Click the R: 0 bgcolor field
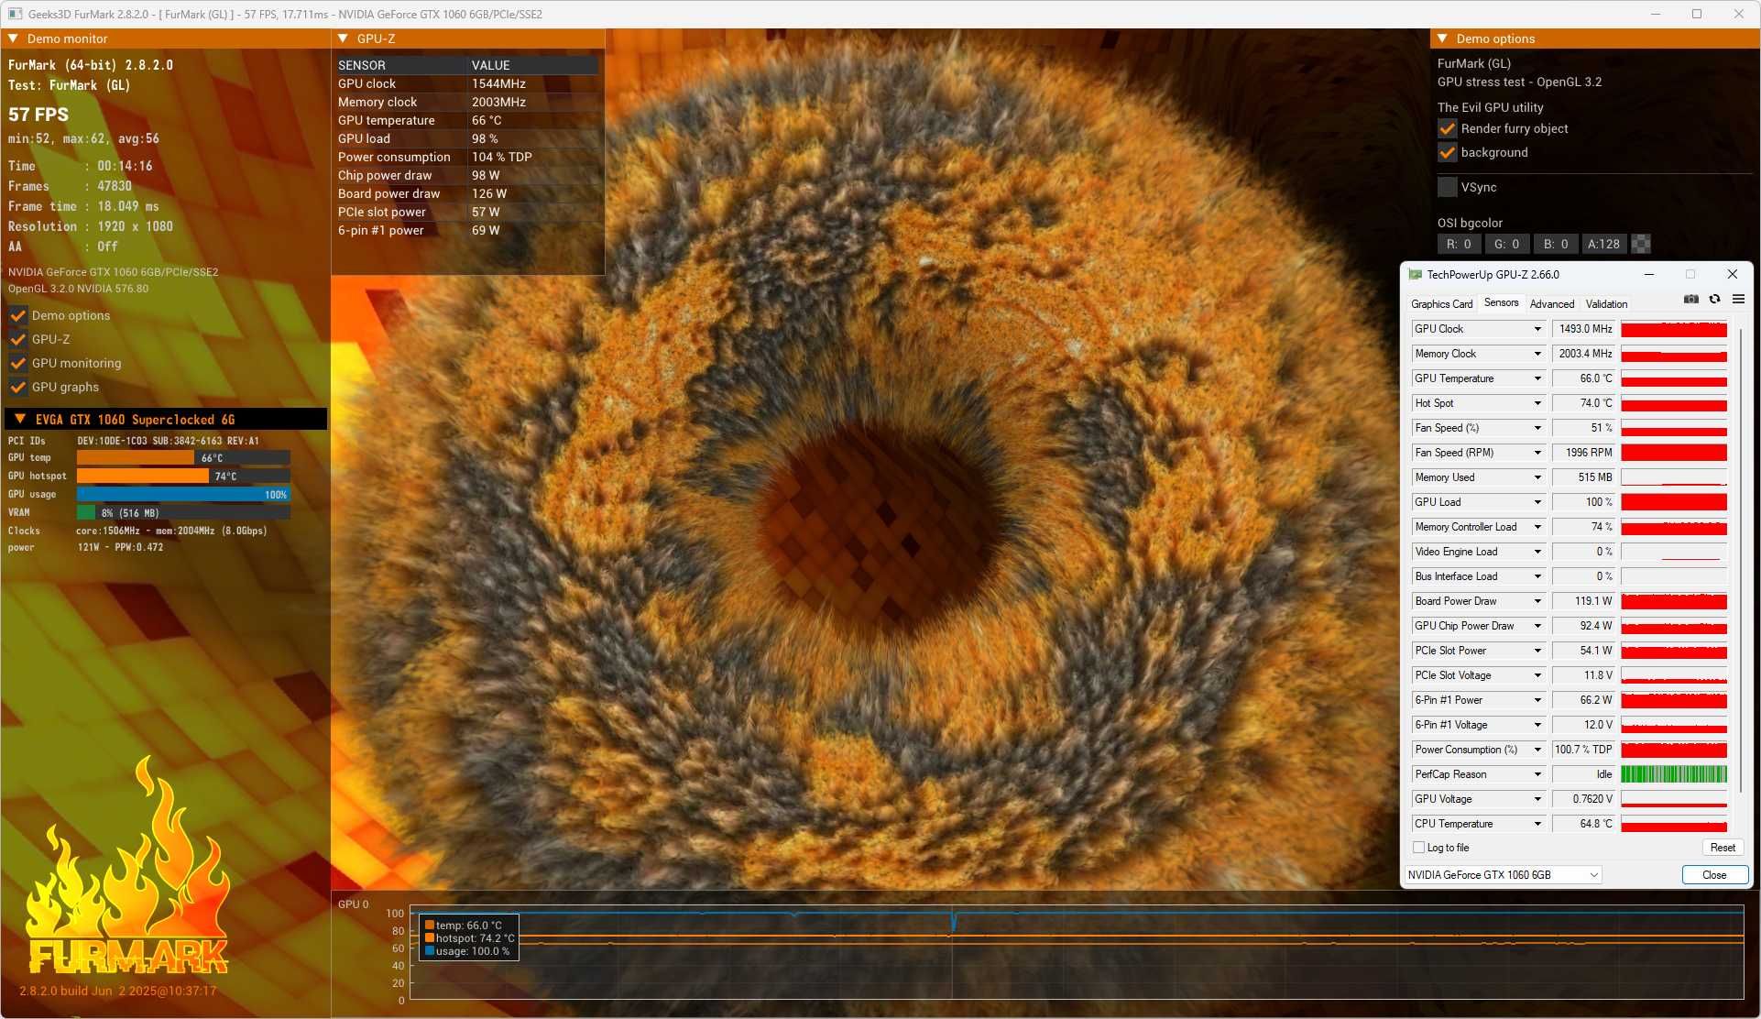Screen dimensions: 1761x1019 click(x=1459, y=244)
